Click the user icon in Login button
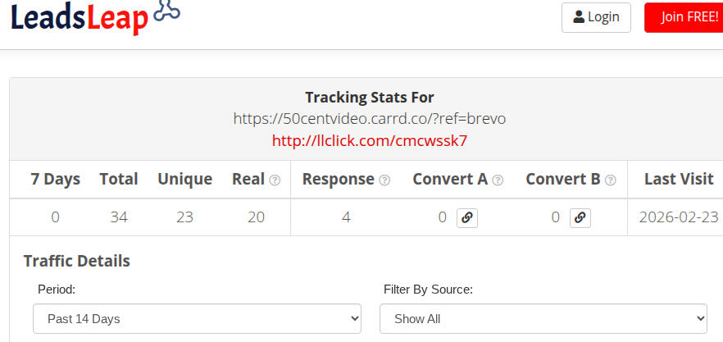723x342 pixels. pyautogui.click(x=579, y=17)
